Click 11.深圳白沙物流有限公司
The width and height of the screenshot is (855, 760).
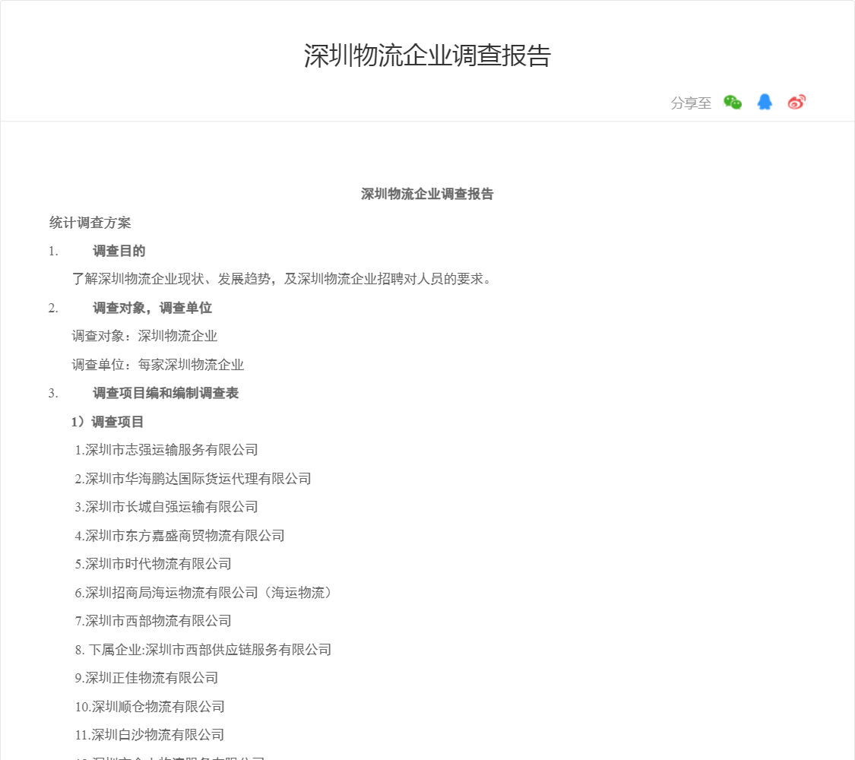point(150,735)
